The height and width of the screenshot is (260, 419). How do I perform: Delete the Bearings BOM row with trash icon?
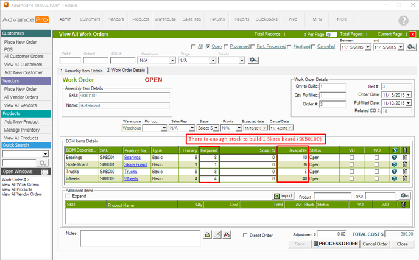405,158
